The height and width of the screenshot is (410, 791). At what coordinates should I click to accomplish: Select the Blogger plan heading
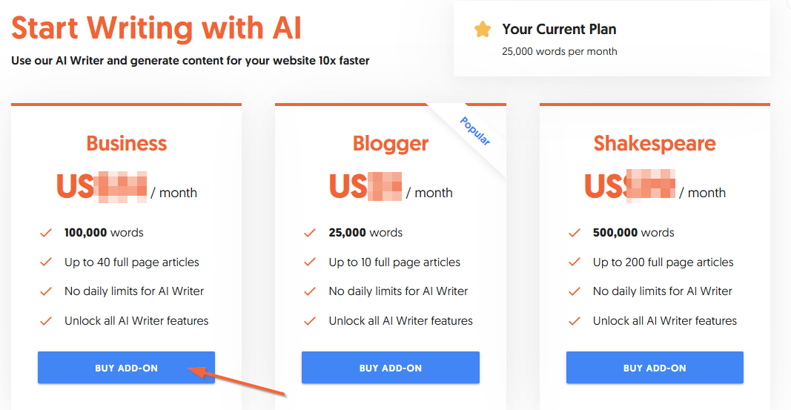tap(391, 143)
